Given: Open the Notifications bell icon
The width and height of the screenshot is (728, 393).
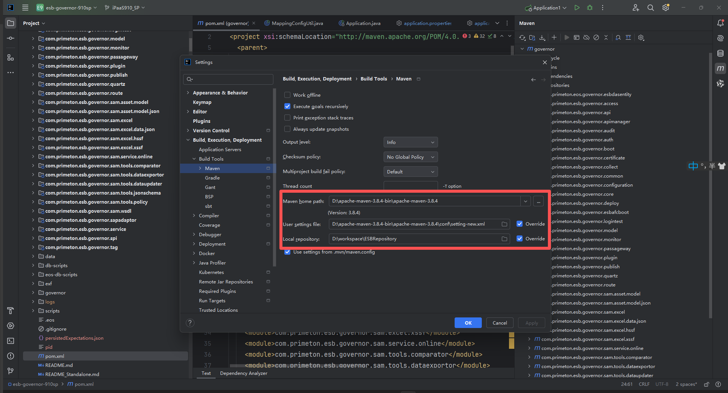Looking at the screenshot, I should [x=720, y=23].
